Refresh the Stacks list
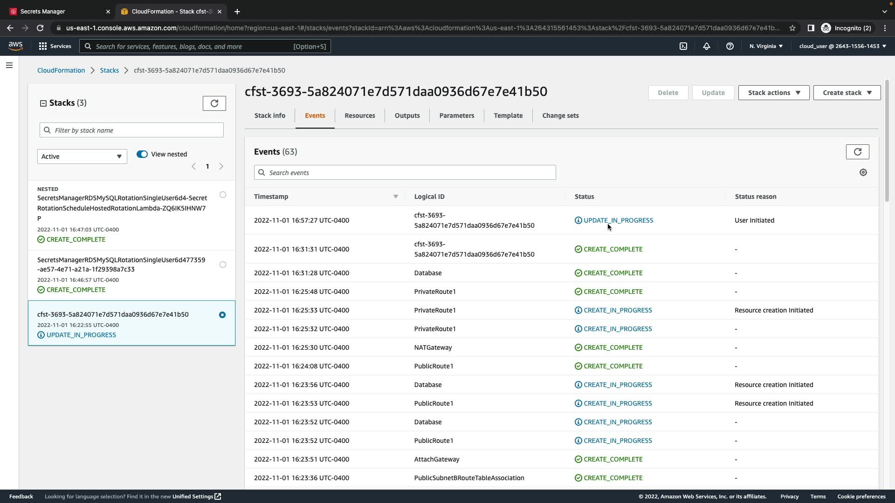895x503 pixels. coord(214,103)
